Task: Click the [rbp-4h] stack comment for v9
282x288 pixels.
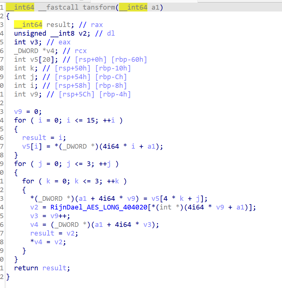Action: [115, 94]
